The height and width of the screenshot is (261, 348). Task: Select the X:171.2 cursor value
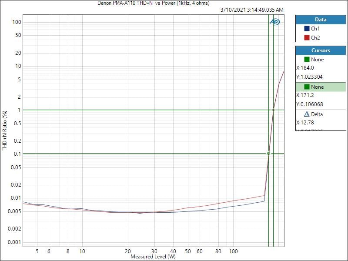coord(305,95)
